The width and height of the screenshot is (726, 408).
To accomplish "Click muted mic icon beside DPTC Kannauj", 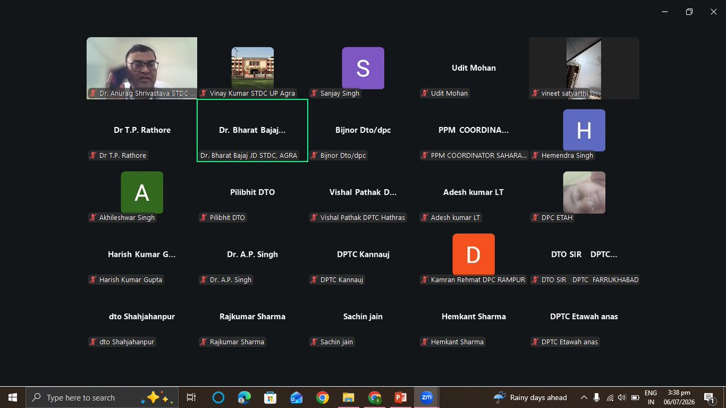I will click(315, 280).
